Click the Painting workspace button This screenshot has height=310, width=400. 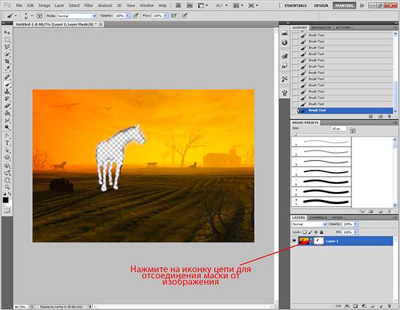[x=344, y=5]
